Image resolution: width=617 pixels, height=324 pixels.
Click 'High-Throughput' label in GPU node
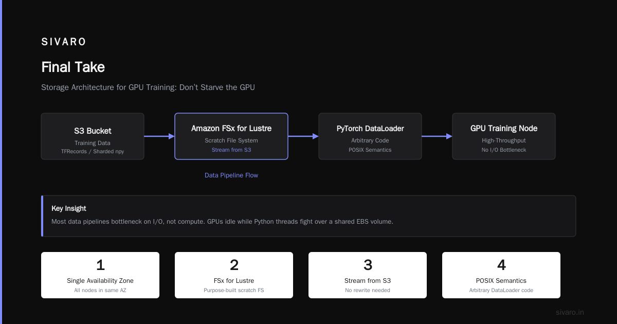click(x=504, y=140)
